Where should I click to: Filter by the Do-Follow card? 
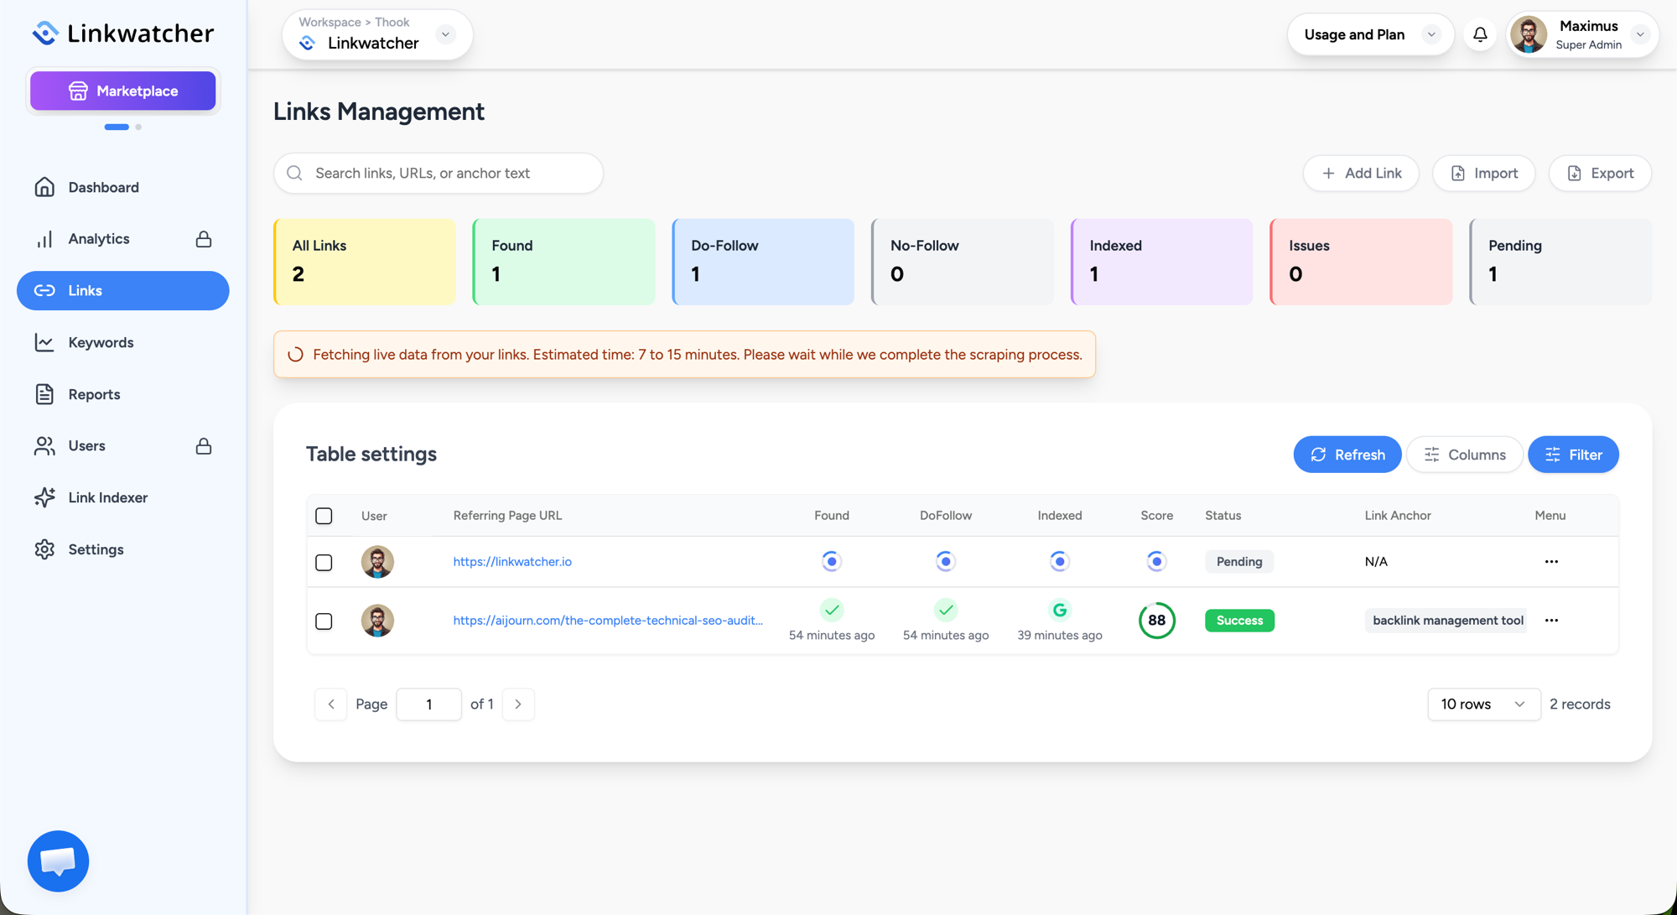764,262
